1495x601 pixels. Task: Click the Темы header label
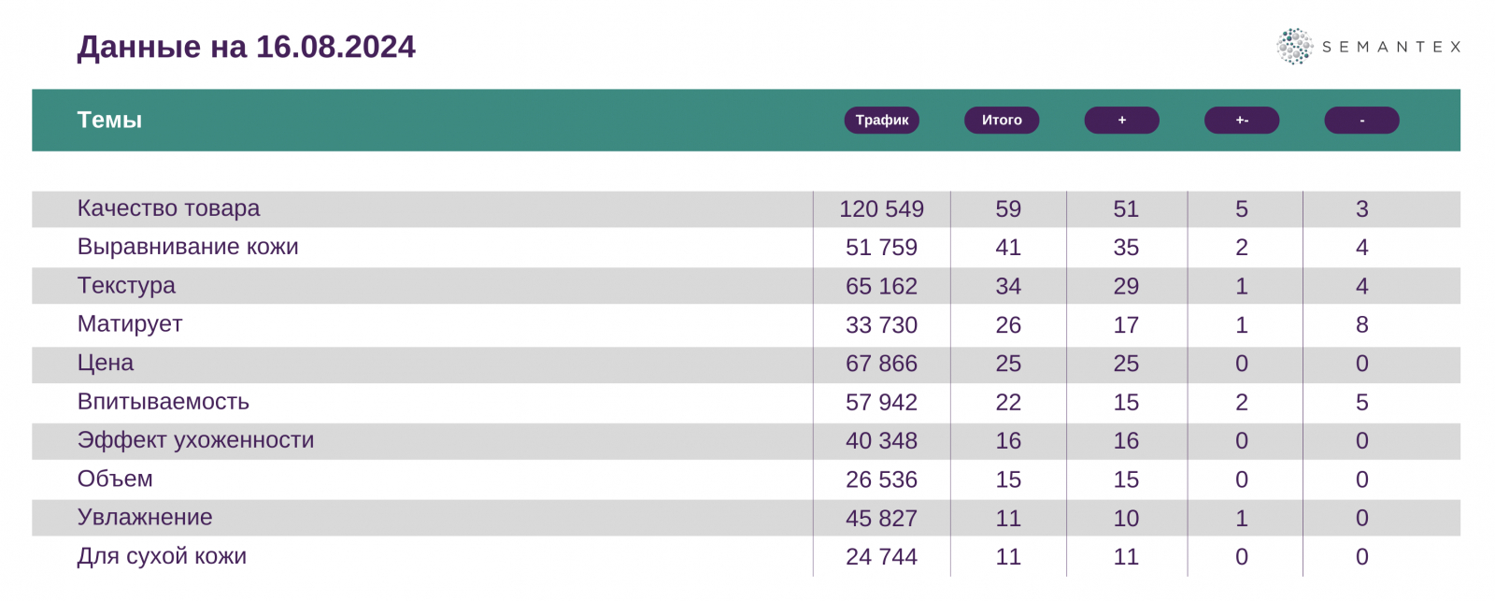pyautogui.click(x=109, y=120)
